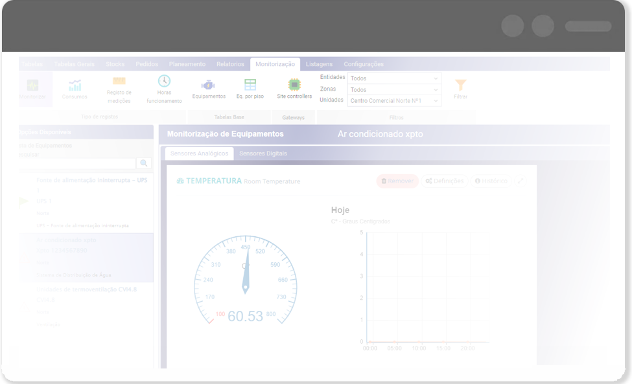Select the Horas funcionamento clock icon

pyautogui.click(x=164, y=81)
